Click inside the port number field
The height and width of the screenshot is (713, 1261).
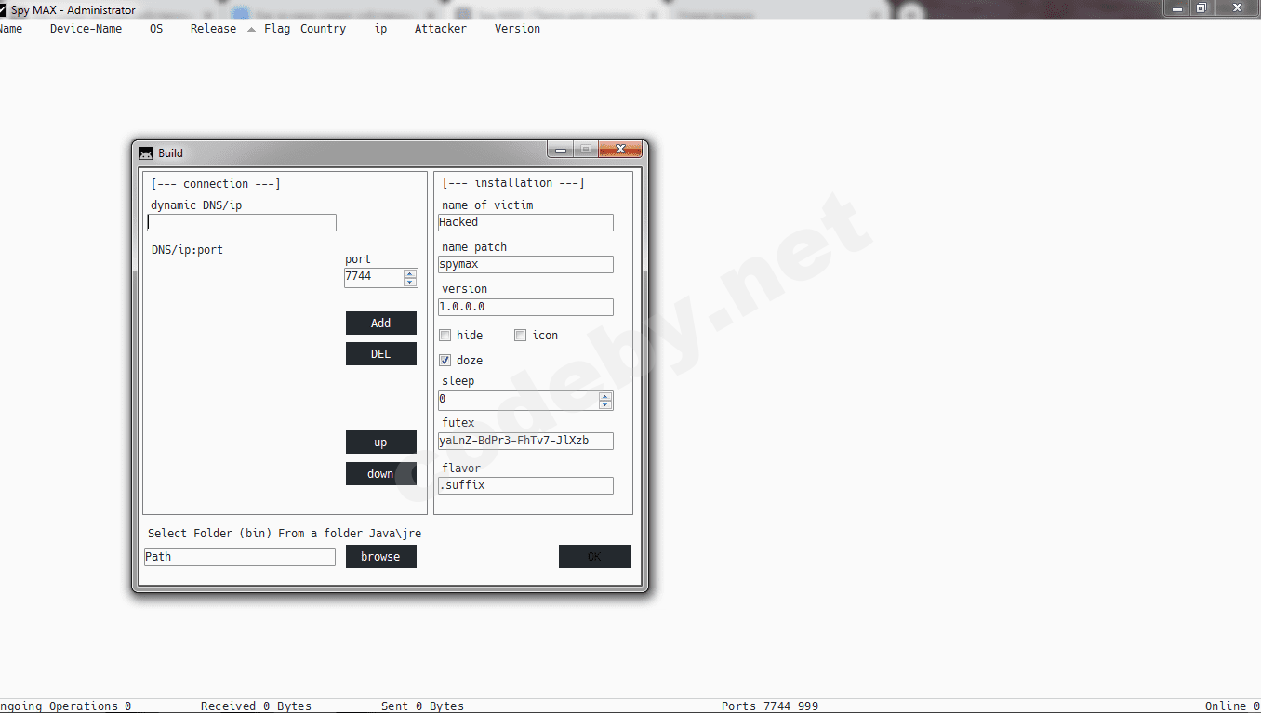pyautogui.click(x=374, y=277)
